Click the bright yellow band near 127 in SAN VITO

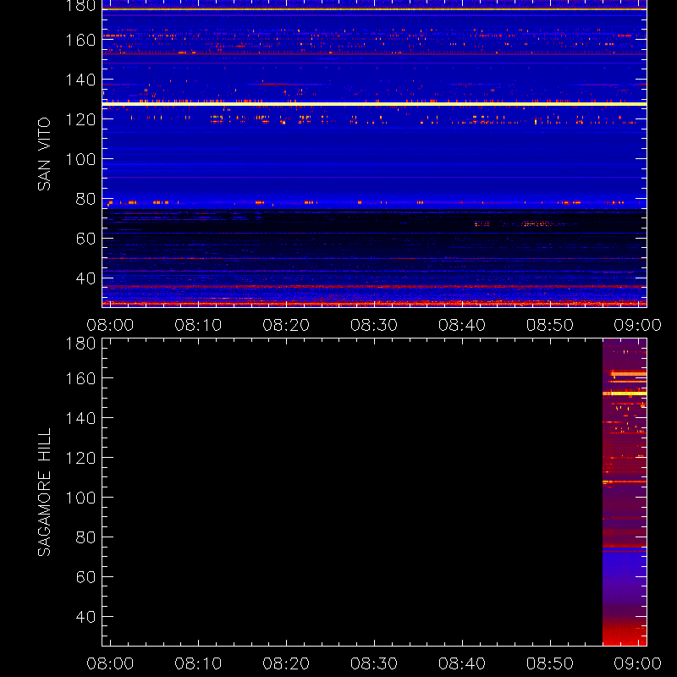(374, 104)
